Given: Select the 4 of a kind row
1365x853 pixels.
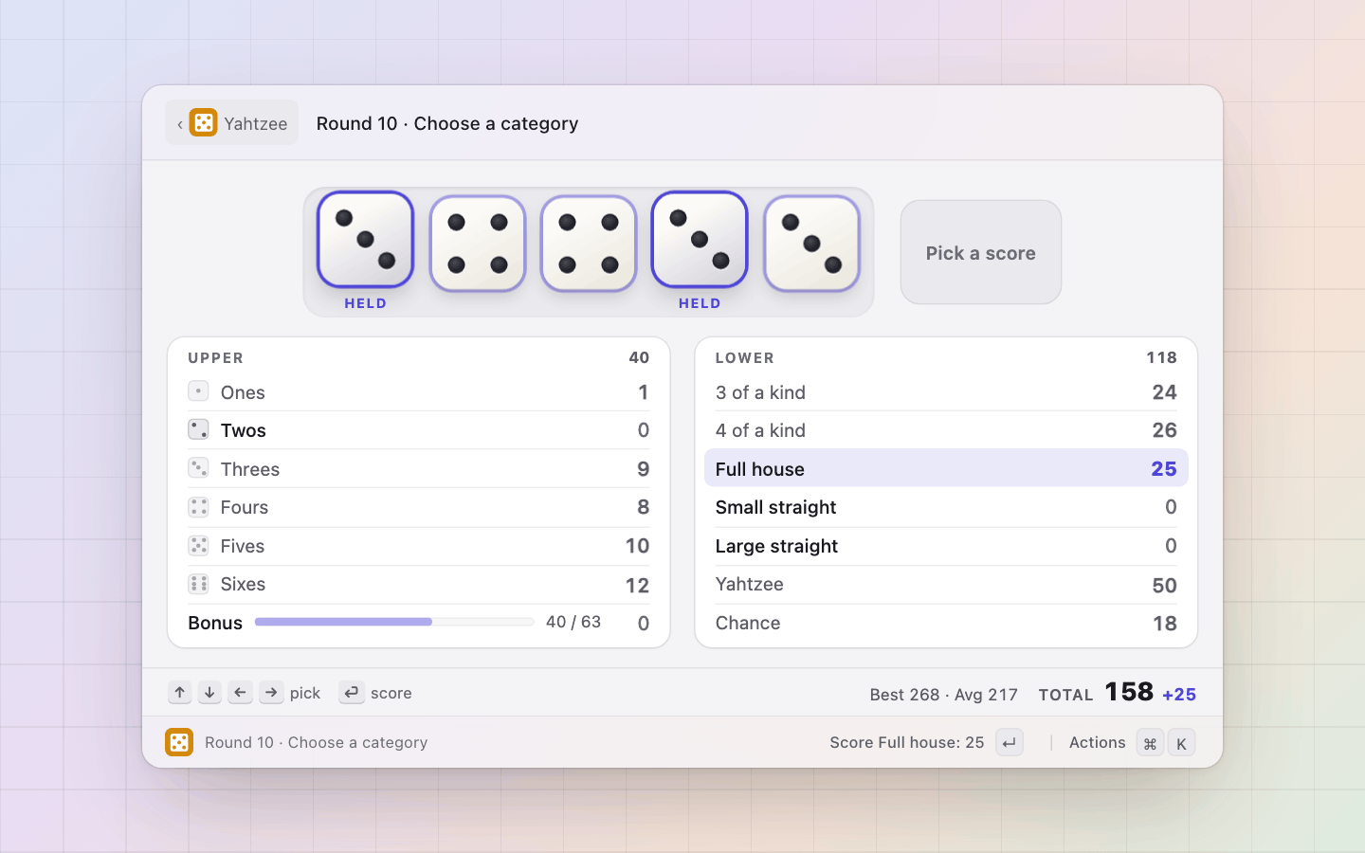Looking at the screenshot, I should (946, 430).
